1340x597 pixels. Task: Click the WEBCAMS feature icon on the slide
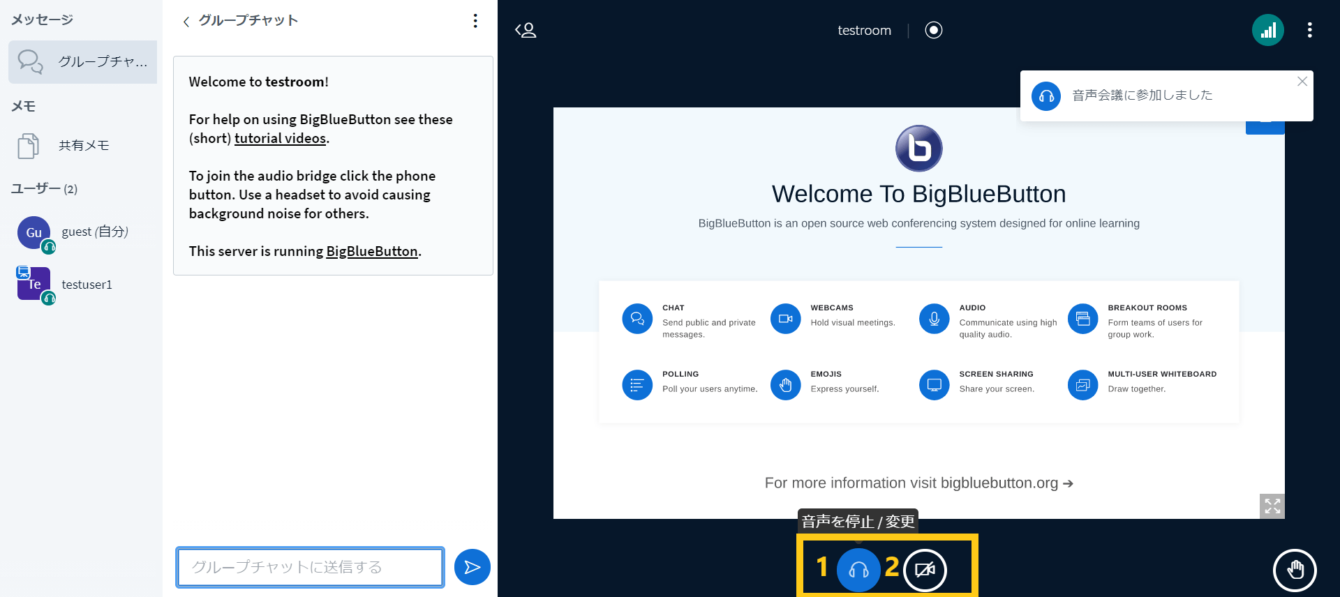(x=785, y=319)
